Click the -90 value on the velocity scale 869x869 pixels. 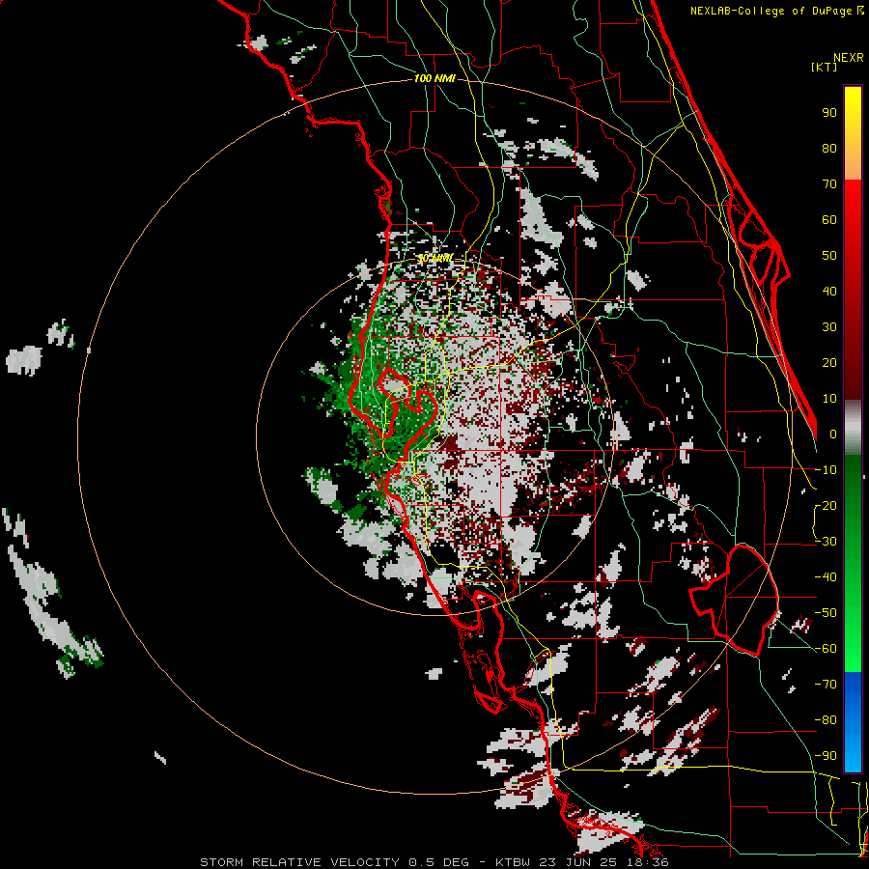[826, 756]
